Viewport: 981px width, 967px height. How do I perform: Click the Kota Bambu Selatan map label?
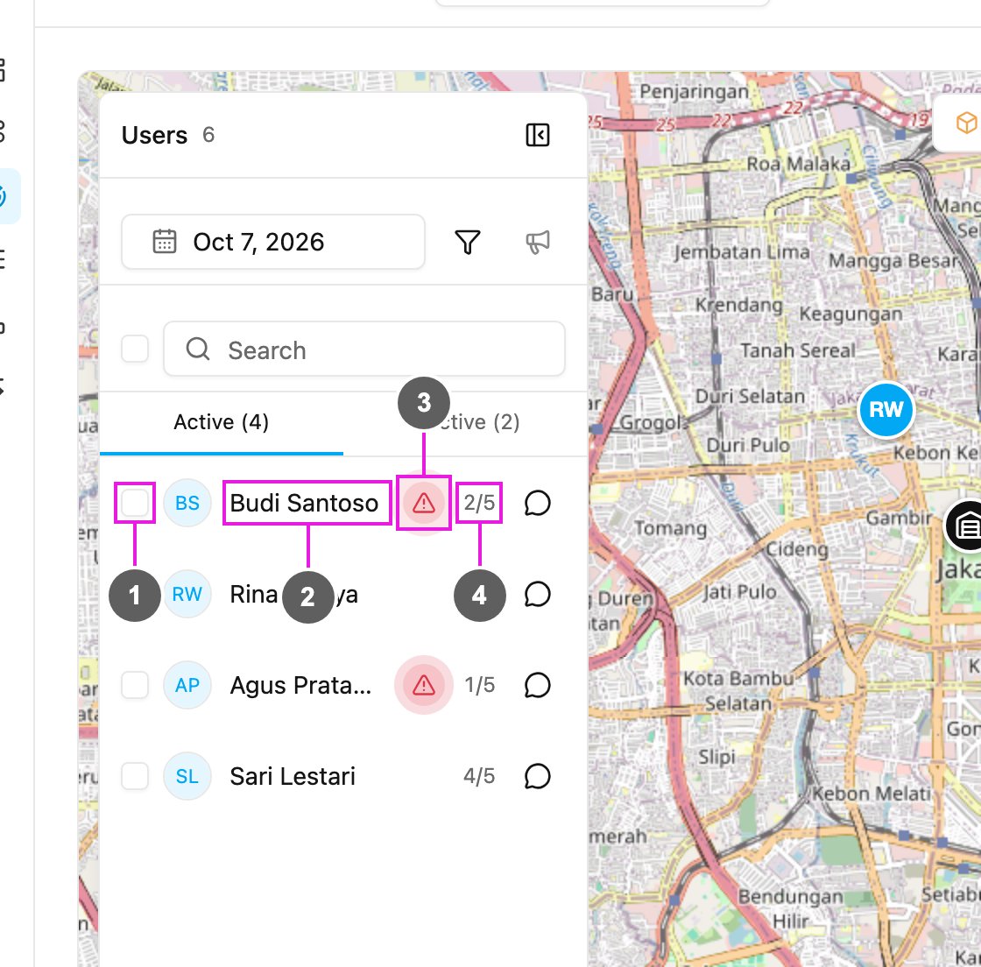pyautogui.click(x=738, y=691)
